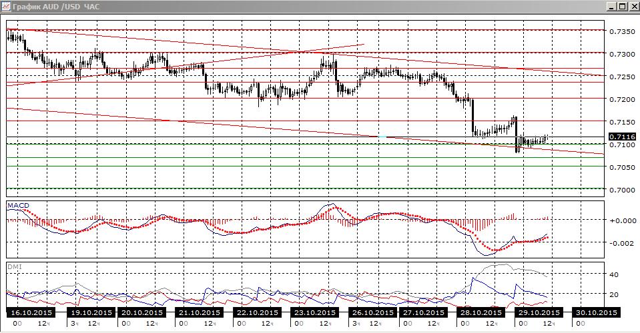The image size is (640, 333).
Task: Minimize the AUD/USD chart window
Action: click(x=611, y=7)
